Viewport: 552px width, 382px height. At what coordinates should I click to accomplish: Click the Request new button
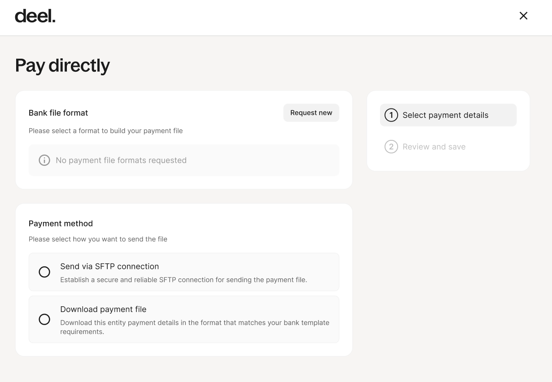(x=311, y=113)
